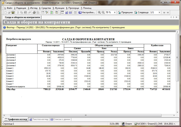Image resolution: width=181 pixels, height=127 pixels.
Task: Click the New document icon
Action: [6, 12]
